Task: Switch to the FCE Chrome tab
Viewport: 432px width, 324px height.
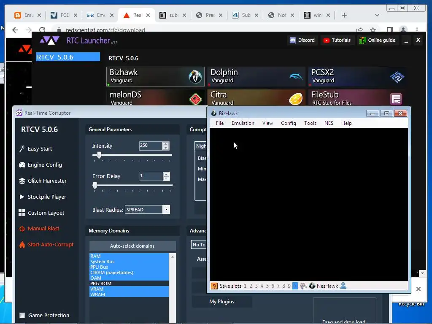Action: click(x=64, y=15)
